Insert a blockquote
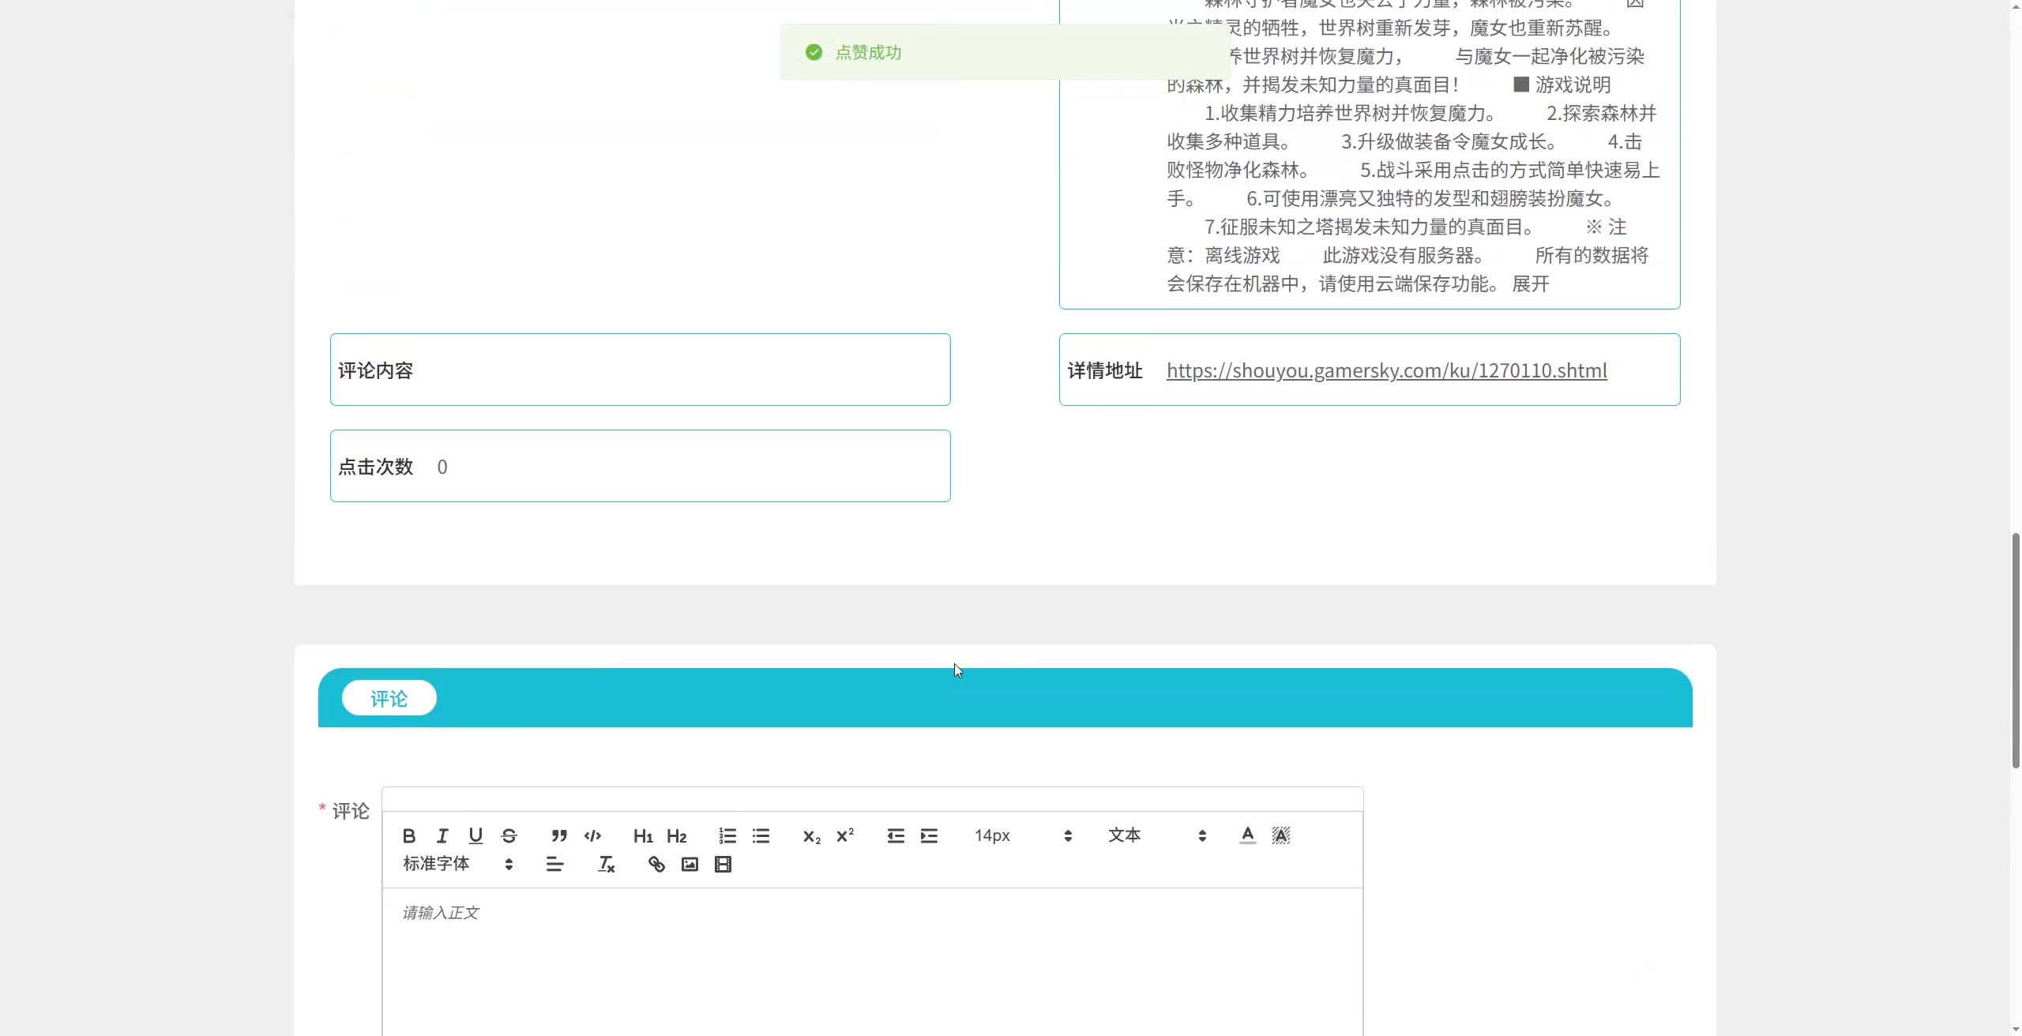This screenshot has height=1036, width=2022. pos(559,835)
